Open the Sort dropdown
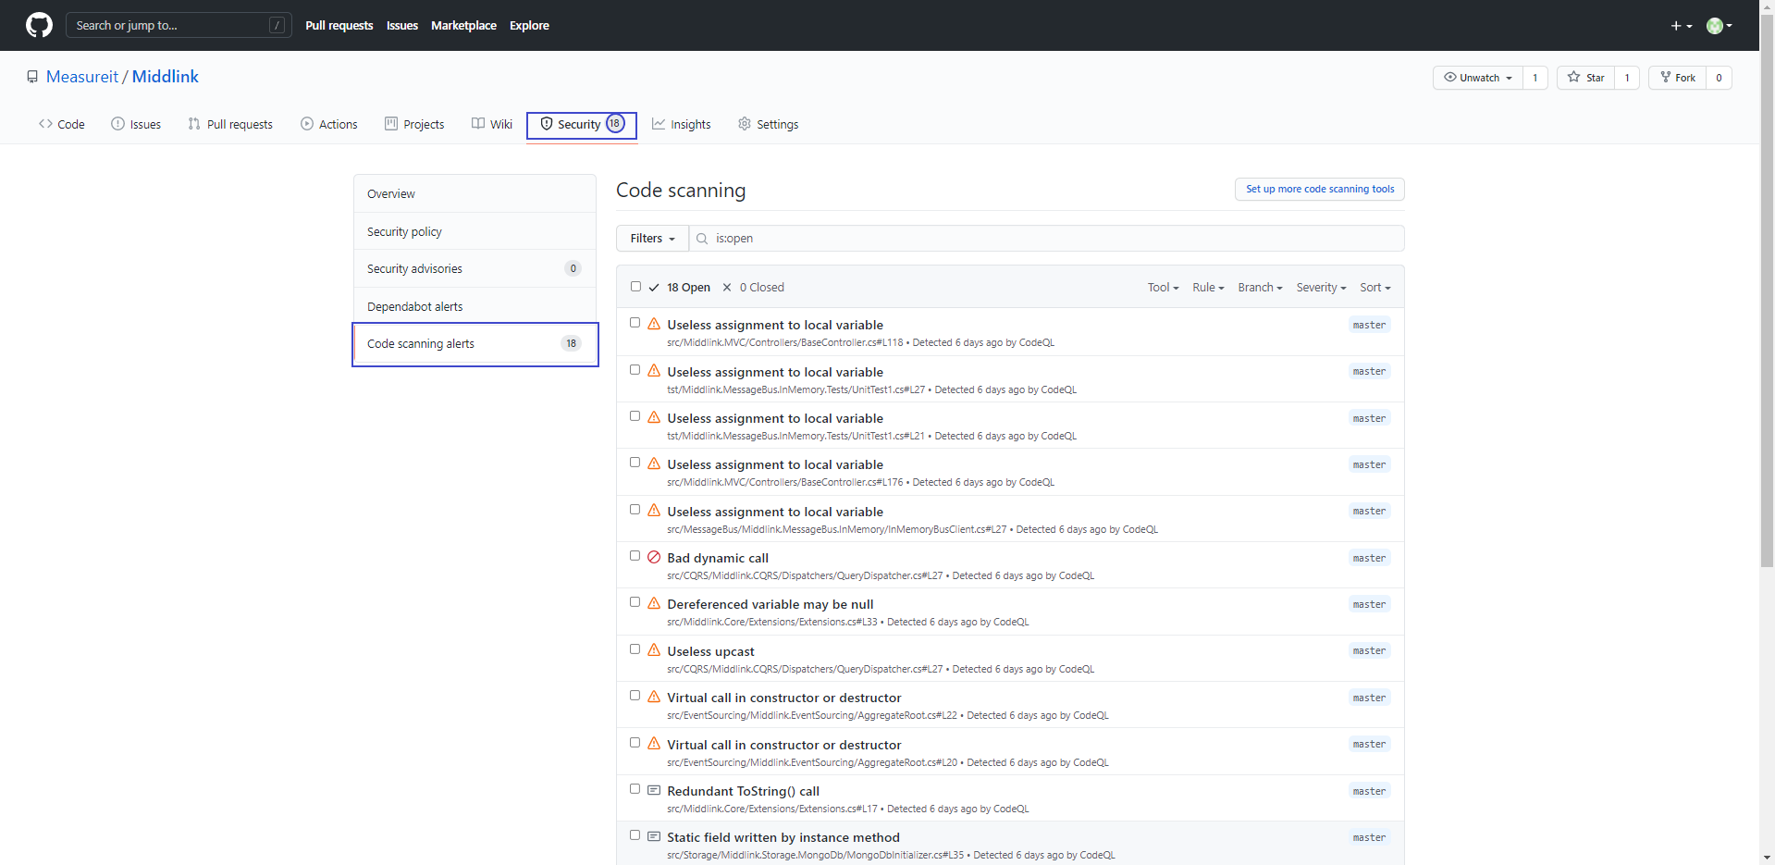The image size is (1775, 865). coord(1374,288)
